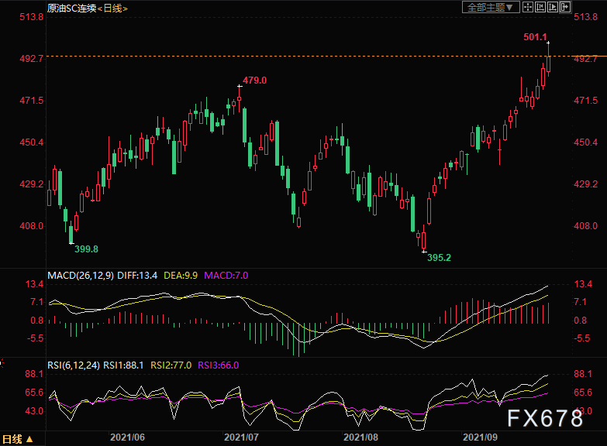Click the second chart tool icon beside the crosshair
Screen dimensions: 607x446
tap(539, 7)
